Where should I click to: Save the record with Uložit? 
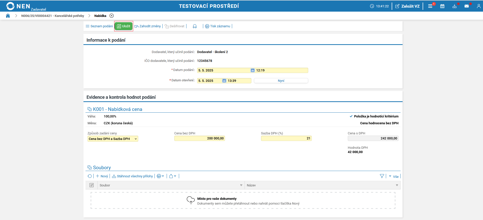point(124,26)
